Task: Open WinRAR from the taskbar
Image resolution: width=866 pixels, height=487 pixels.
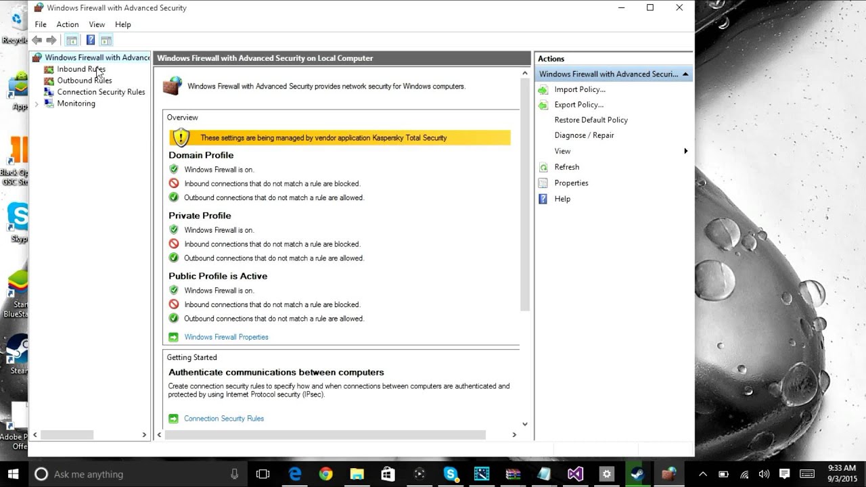Action: pyautogui.click(x=514, y=474)
